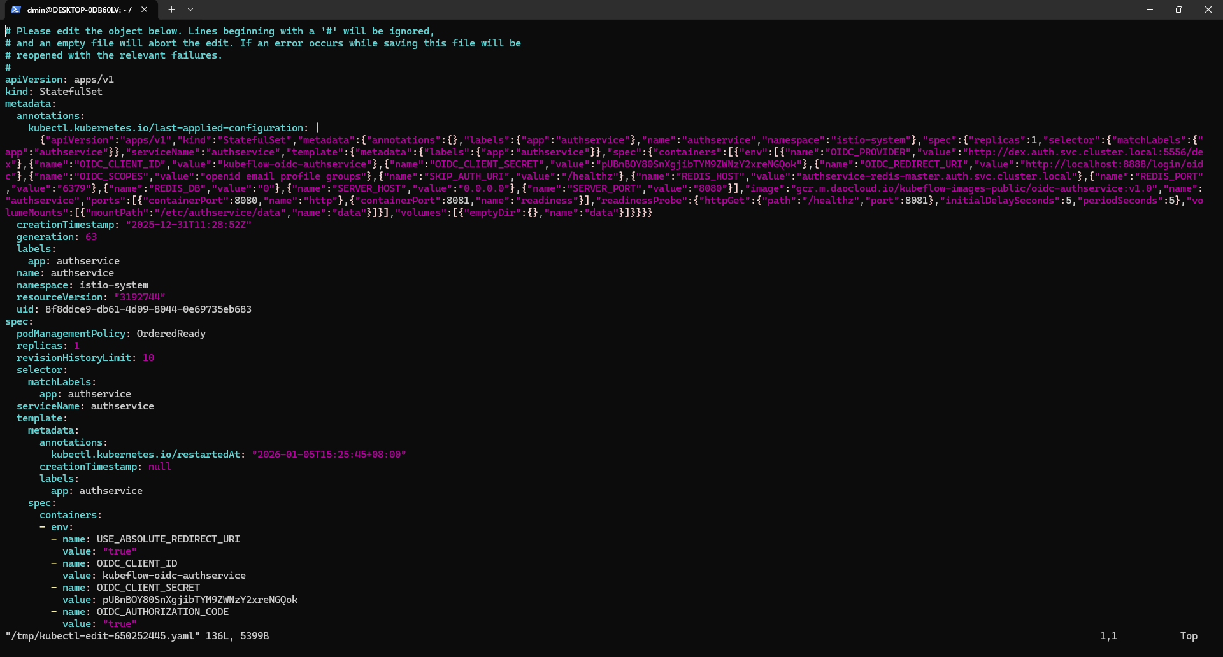
Task: Click the '# reopened with the relevant failures.' comment
Action: (113, 55)
